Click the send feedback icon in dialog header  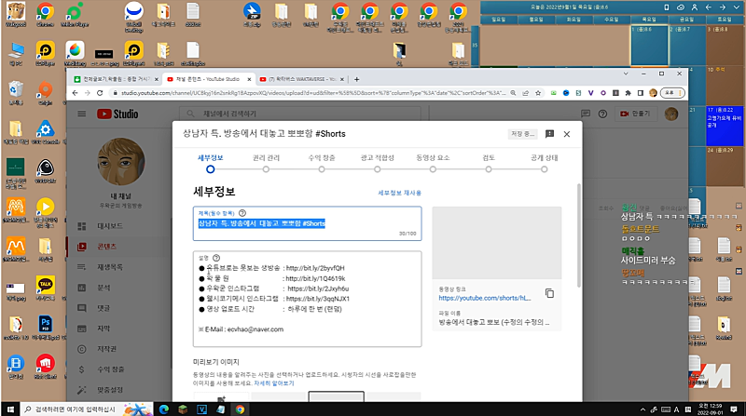549,134
